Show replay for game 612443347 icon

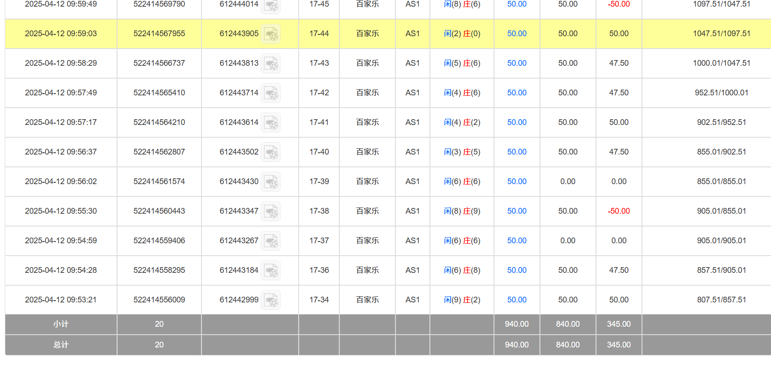coord(270,211)
